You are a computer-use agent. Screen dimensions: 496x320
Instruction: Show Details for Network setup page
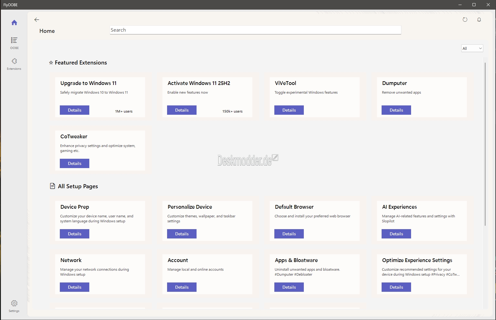(x=74, y=287)
